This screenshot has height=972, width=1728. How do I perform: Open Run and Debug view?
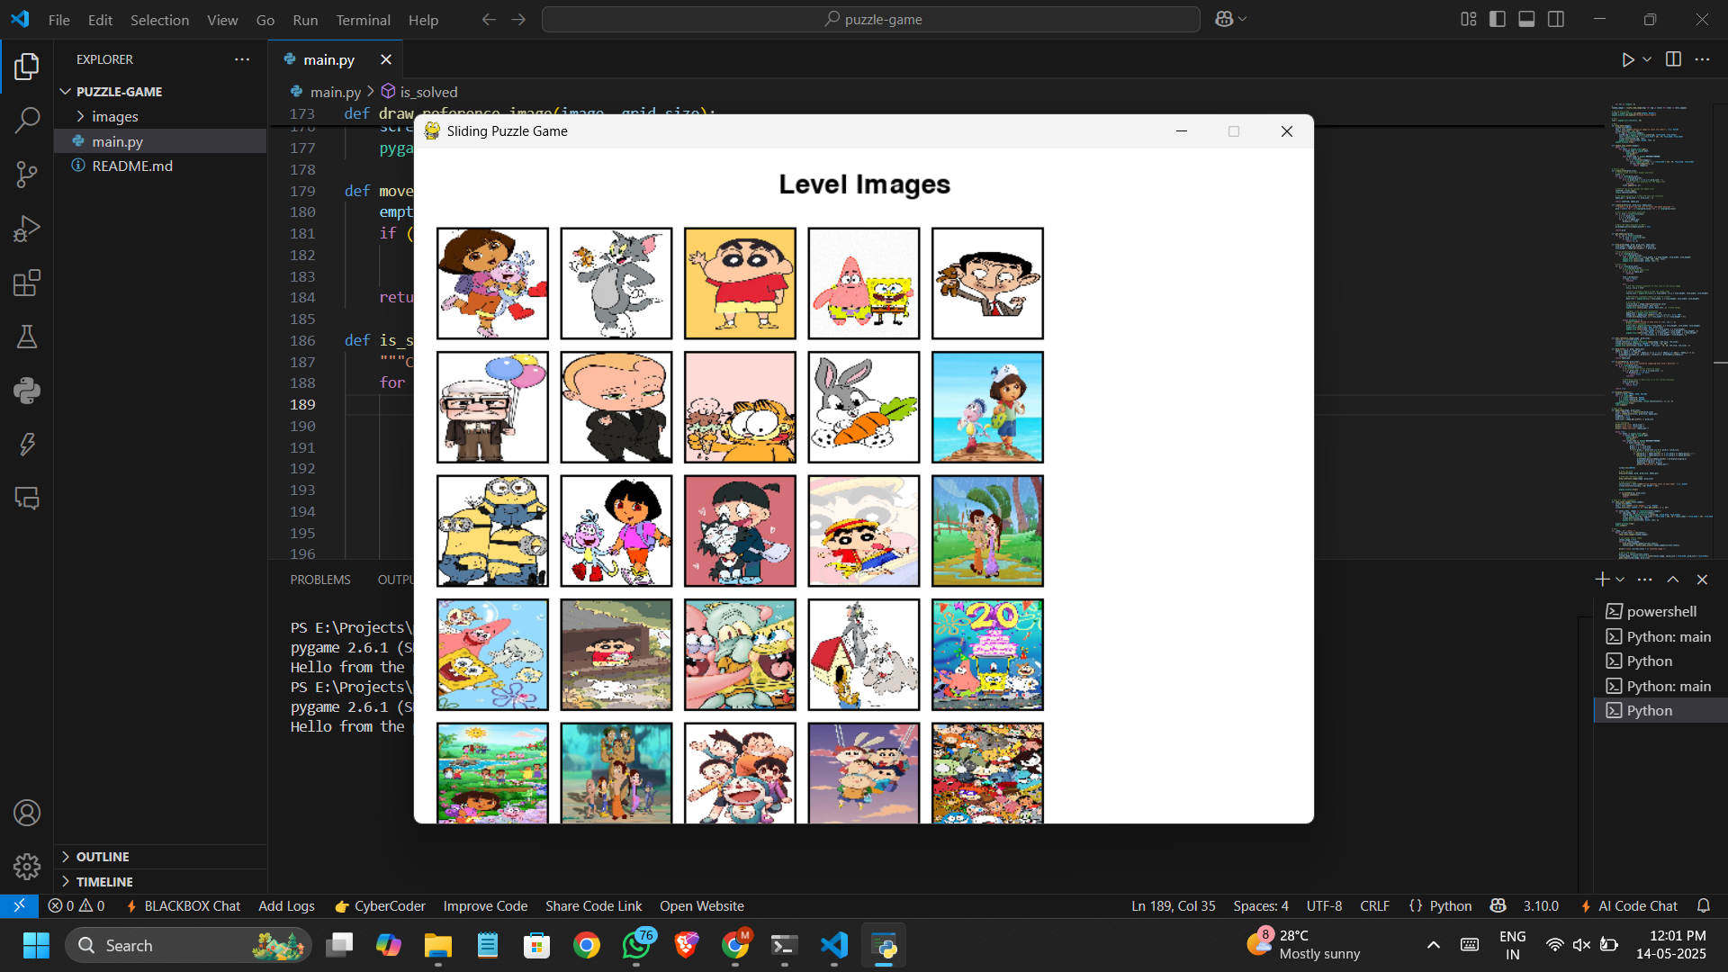(27, 229)
